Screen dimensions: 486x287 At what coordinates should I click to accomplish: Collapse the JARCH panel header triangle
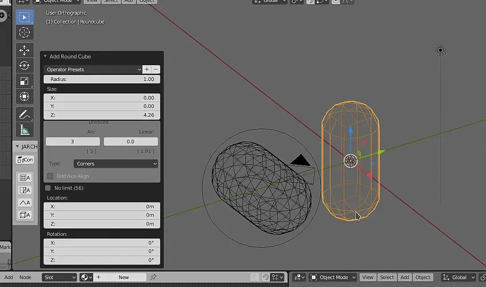[17, 146]
